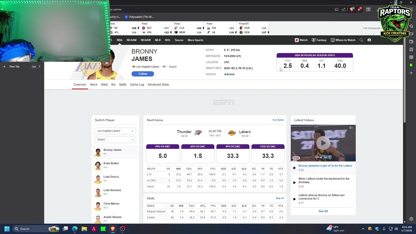The height and width of the screenshot is (234, 416).
Task: Open ESPN search magnifier icon
Action: (361, 40)
